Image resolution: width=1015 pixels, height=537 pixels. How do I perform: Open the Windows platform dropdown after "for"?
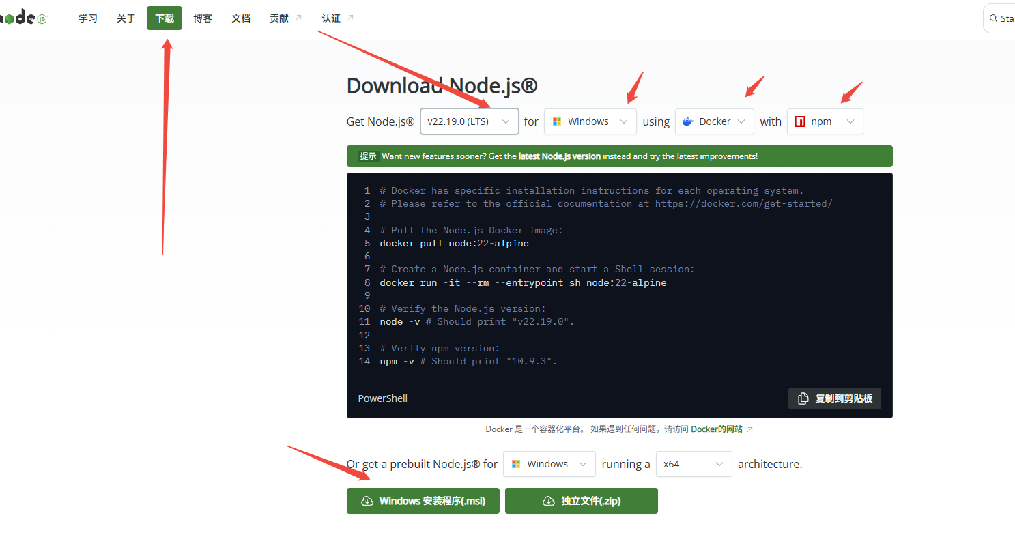[x=590, y=121]
